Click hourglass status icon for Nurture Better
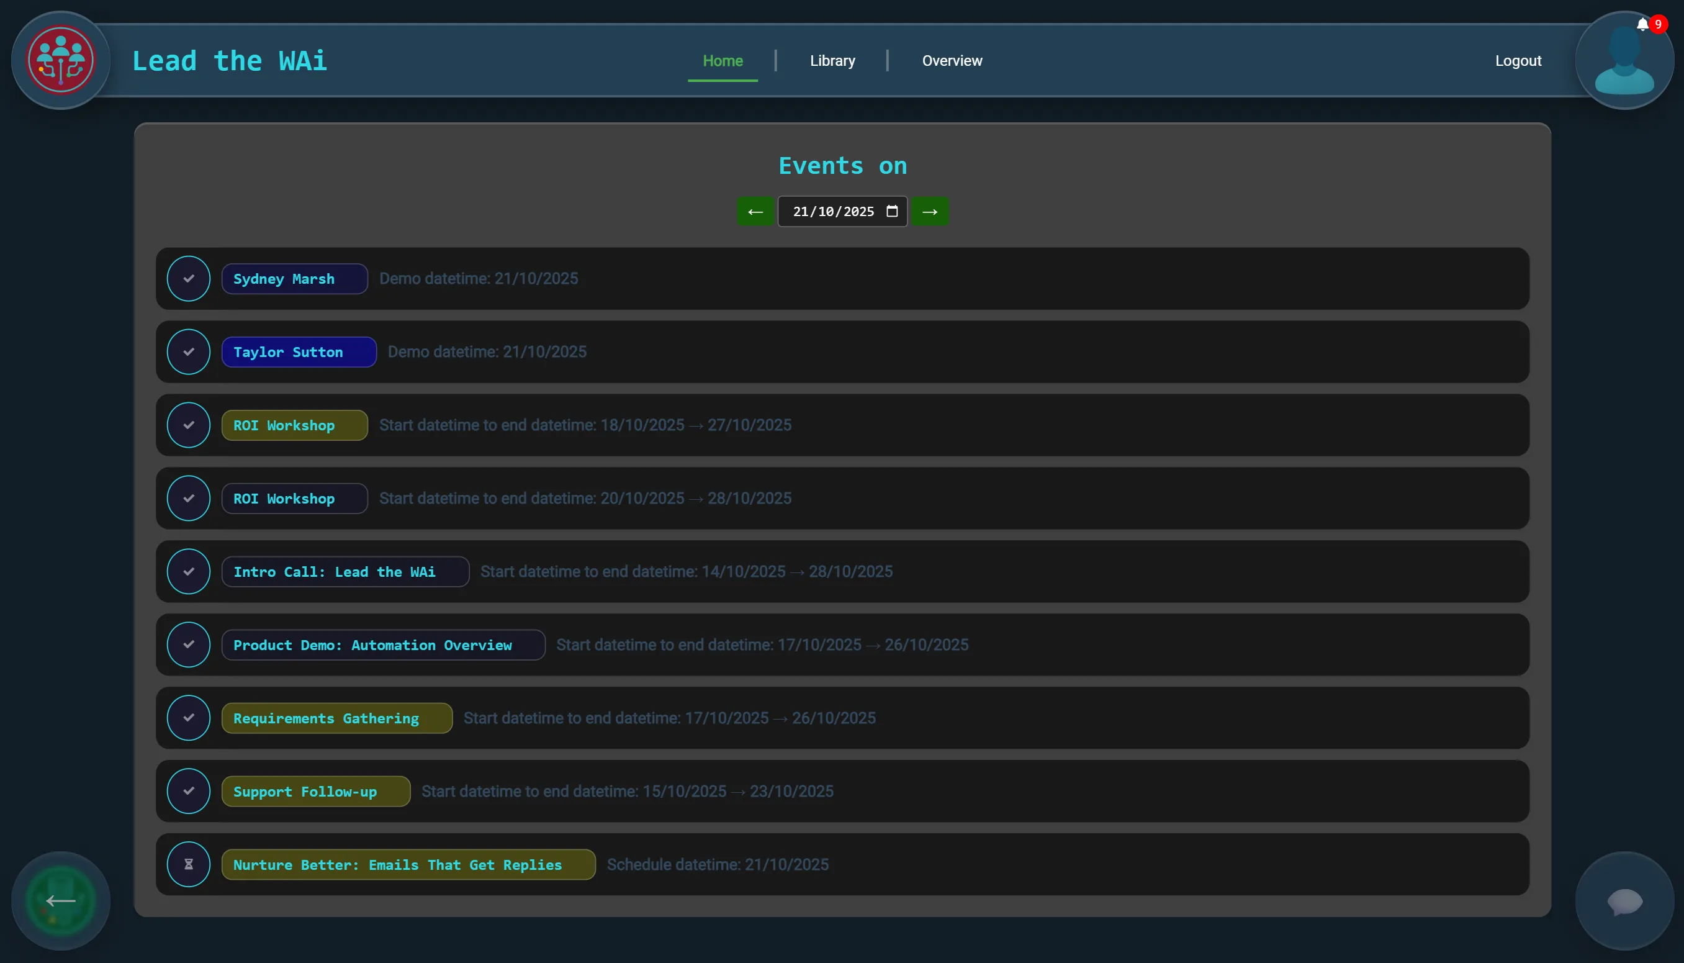This screenshot has width=1684, height=963. point(189,864)
